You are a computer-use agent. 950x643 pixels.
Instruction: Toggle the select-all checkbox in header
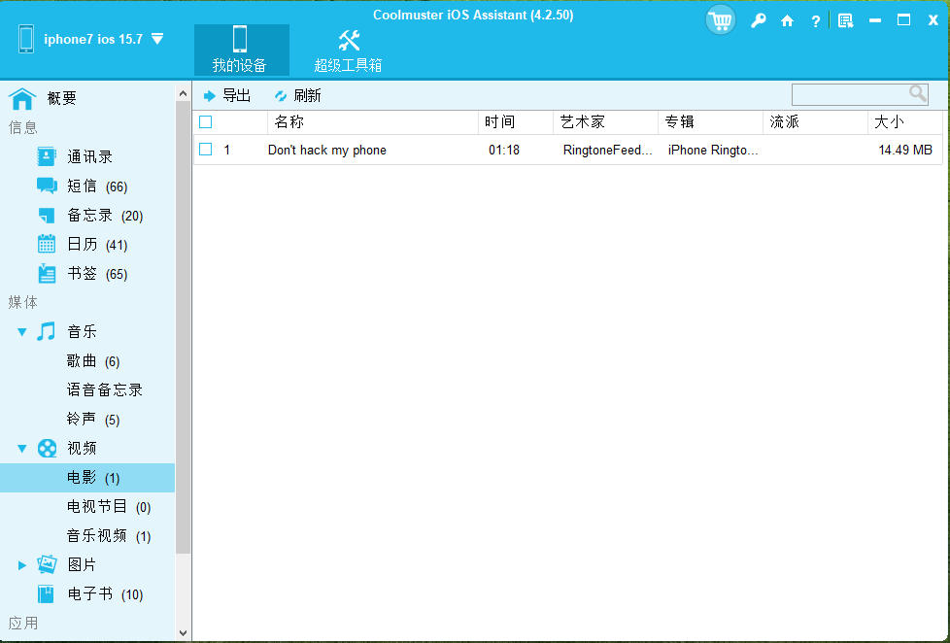coord(205,122)
